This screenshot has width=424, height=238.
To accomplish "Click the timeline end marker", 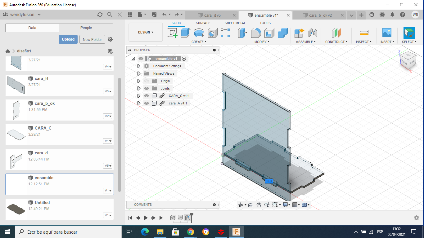I will pyautogui.click(x=192, y=218).
